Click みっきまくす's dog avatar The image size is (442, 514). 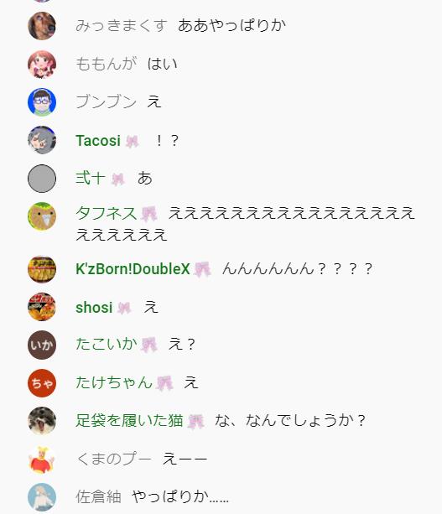click(42, 26)
